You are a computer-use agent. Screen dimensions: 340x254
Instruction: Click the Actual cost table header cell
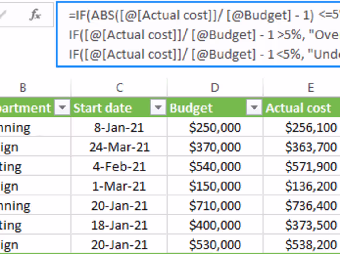point(299,108)
